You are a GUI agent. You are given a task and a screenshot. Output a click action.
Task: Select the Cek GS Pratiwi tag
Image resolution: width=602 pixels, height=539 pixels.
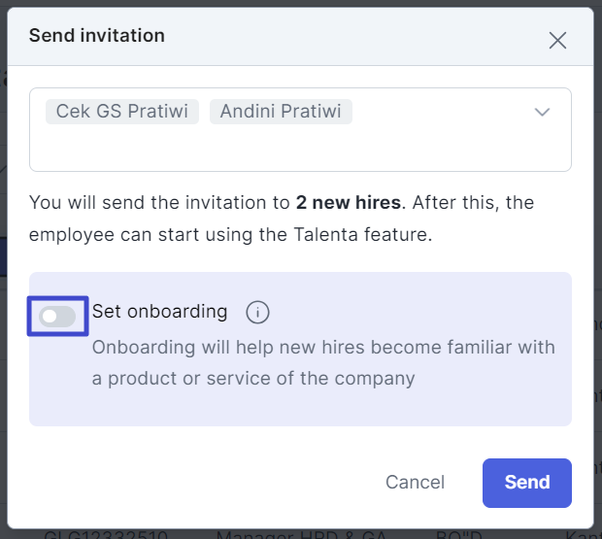(x=122, y=112)
